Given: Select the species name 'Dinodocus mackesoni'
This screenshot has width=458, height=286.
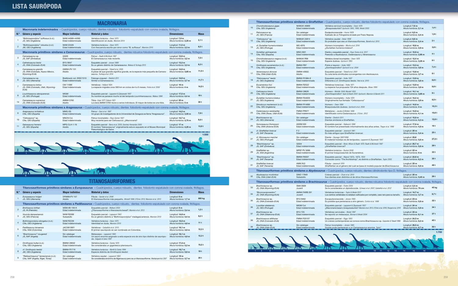Looking at the screenshot, I should click(x=266, y=104).
